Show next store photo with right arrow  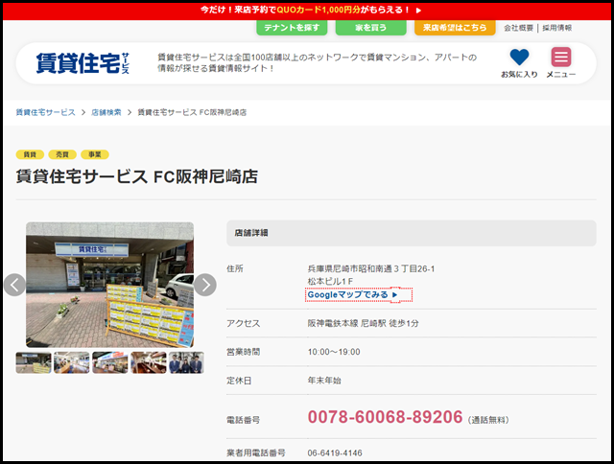(x=204, y=285)
